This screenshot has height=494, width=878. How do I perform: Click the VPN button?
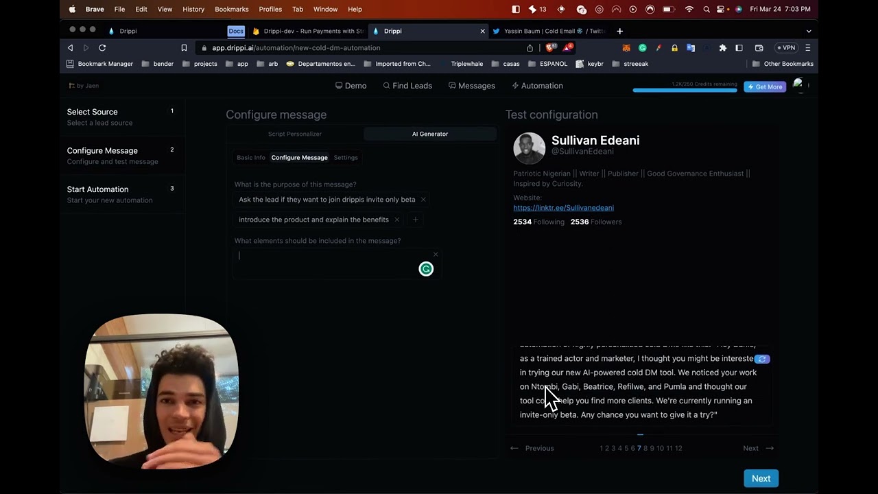click(x=786, y=48)
